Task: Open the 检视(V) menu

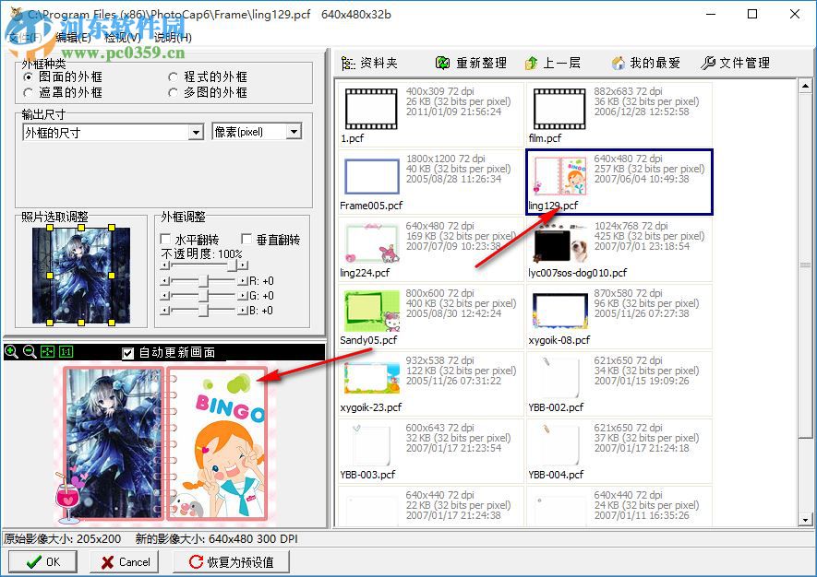Action: pyautogui.click(x=121, y=39)
